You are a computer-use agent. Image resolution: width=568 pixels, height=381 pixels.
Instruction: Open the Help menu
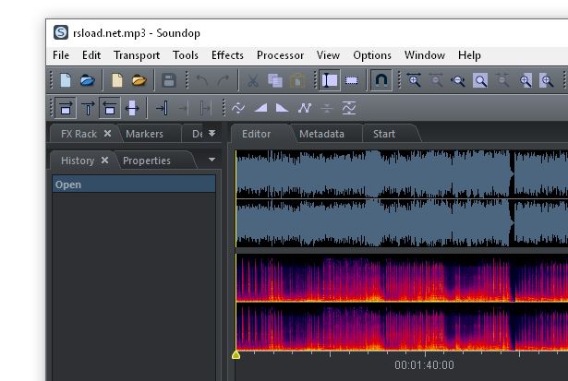pyautogui.click(x=469, y=55)
